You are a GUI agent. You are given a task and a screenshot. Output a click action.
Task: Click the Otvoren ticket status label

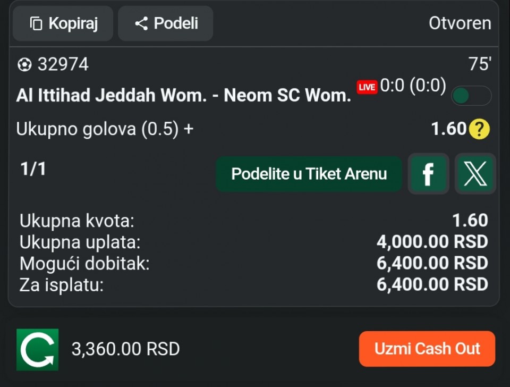[x=460, y=23]
